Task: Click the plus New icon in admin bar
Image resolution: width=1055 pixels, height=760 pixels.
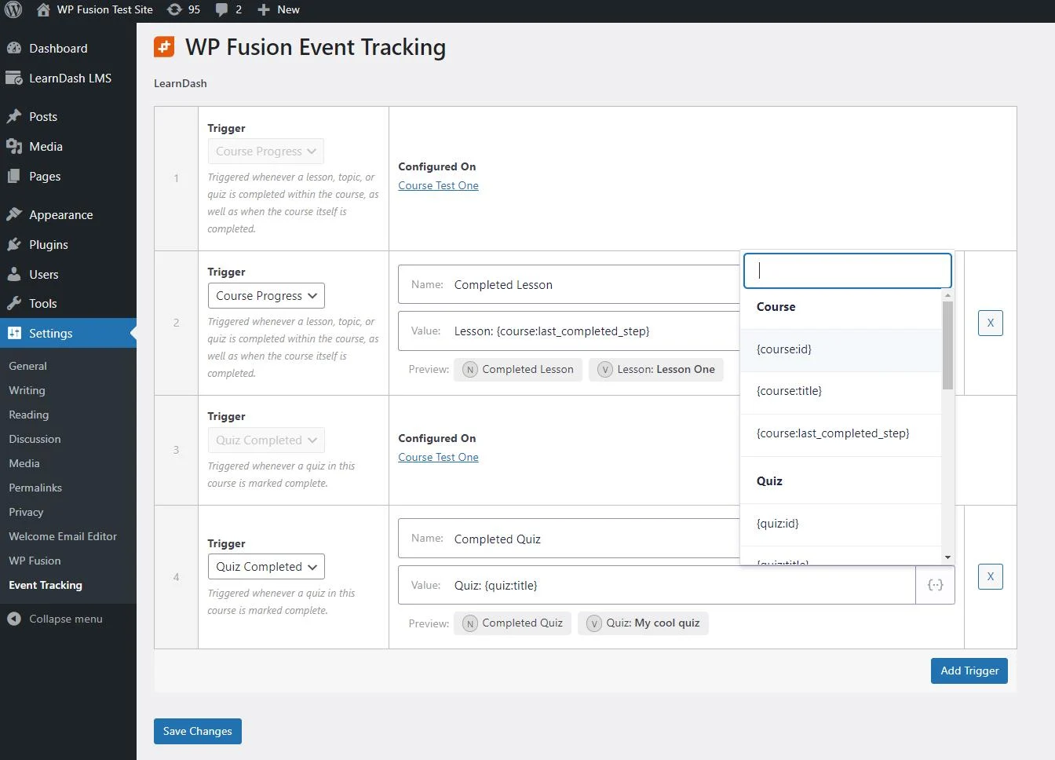Action: pos(264,9)
